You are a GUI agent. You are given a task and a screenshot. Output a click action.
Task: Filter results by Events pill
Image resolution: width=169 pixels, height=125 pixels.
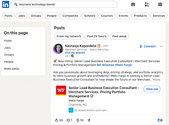(x=123, y=16)
